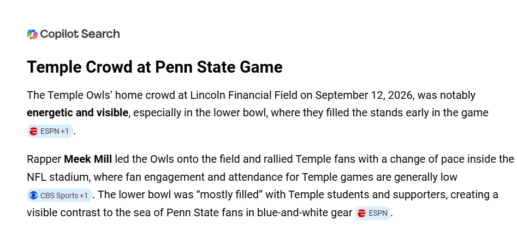Click the +1 count in CBS Sports chip

84,196
